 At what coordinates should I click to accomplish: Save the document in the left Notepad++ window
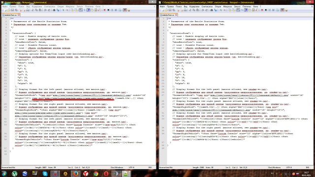(12, 10)
